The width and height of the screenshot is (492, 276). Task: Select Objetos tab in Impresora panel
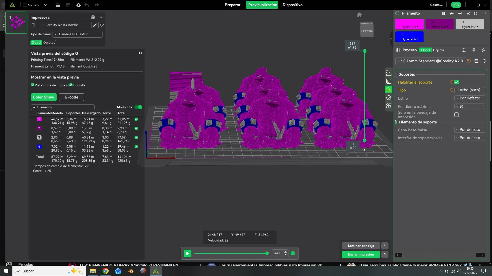point(49,43)
